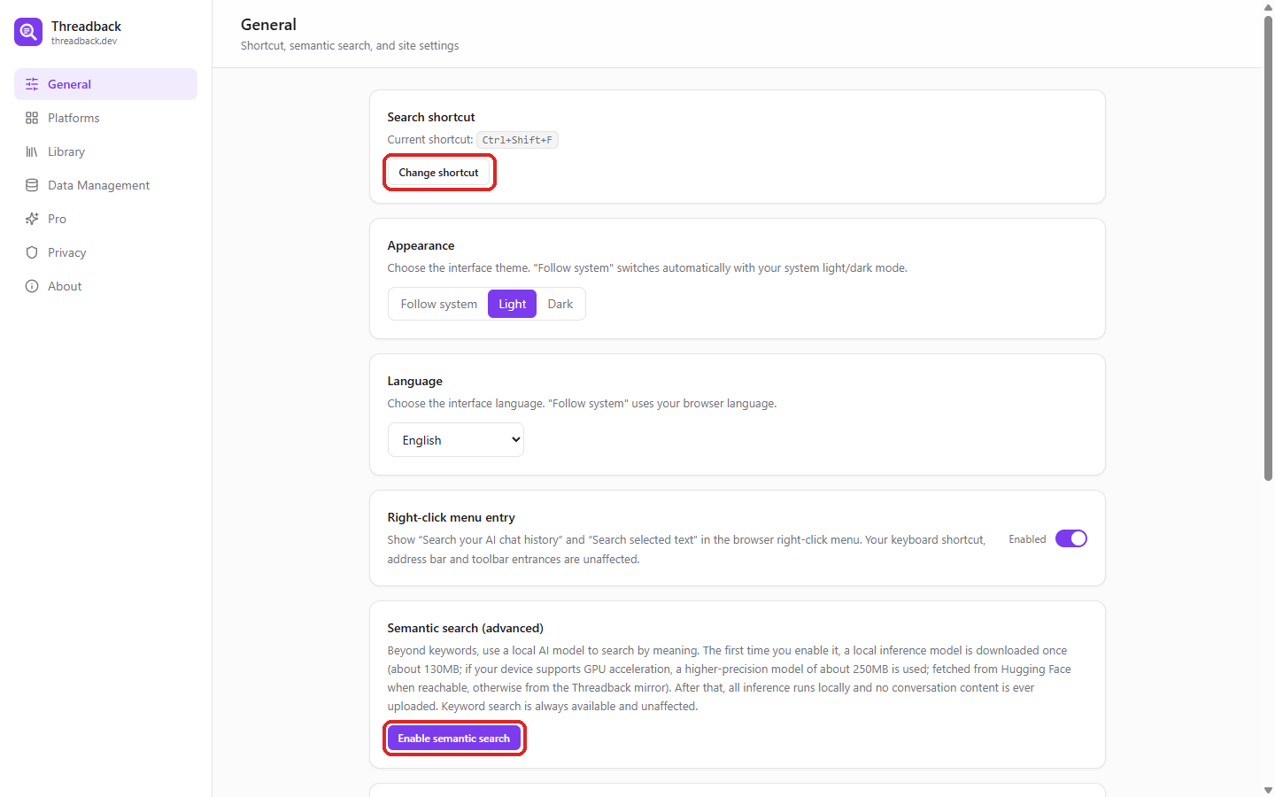Click the threadback.dev text under the logo
1275x797 pixels.
tap(84, 41)
